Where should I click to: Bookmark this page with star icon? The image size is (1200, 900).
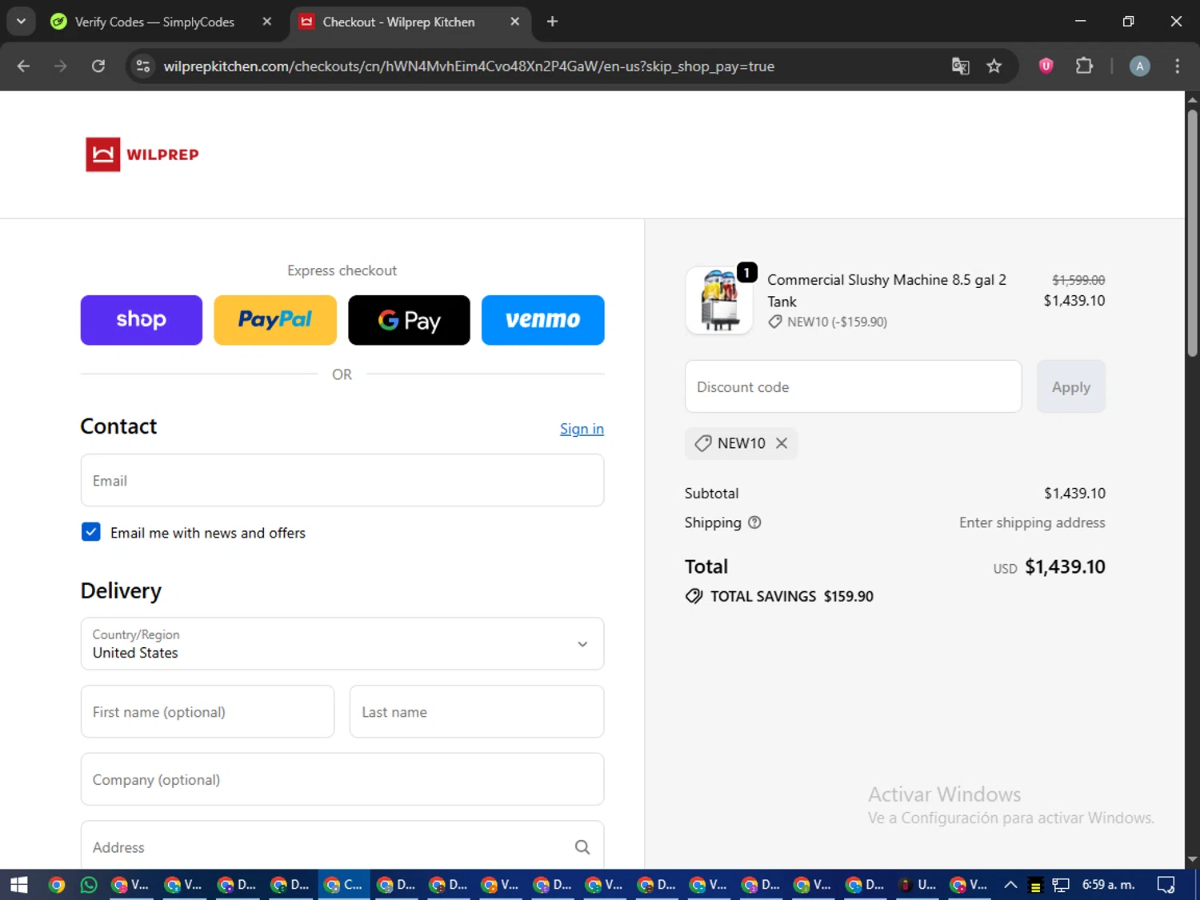[x=994, y=66]
